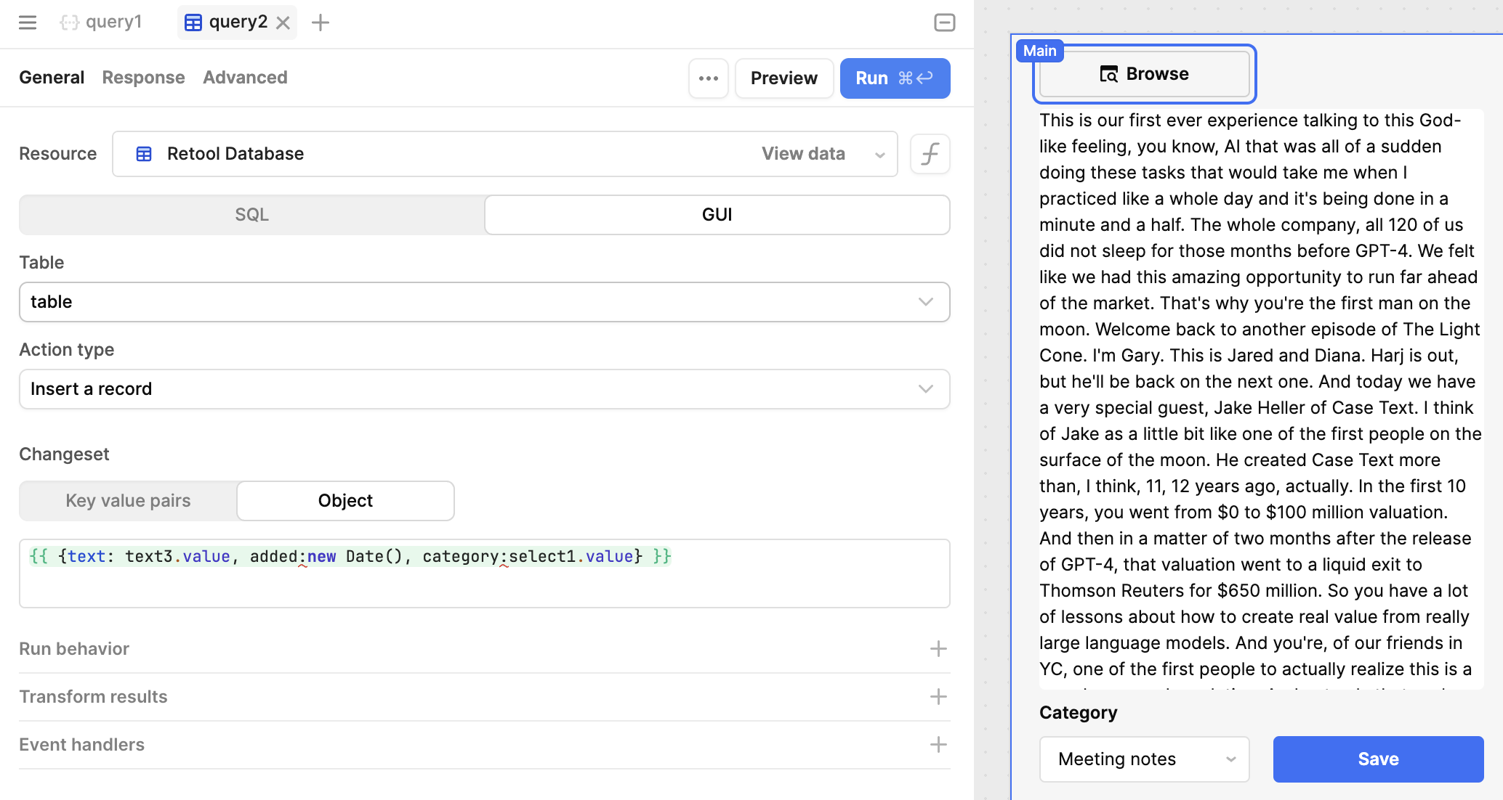Viewport: 1503px width, 800px height.
Task: Switch query mode to SQL
Action: (251, 215)
